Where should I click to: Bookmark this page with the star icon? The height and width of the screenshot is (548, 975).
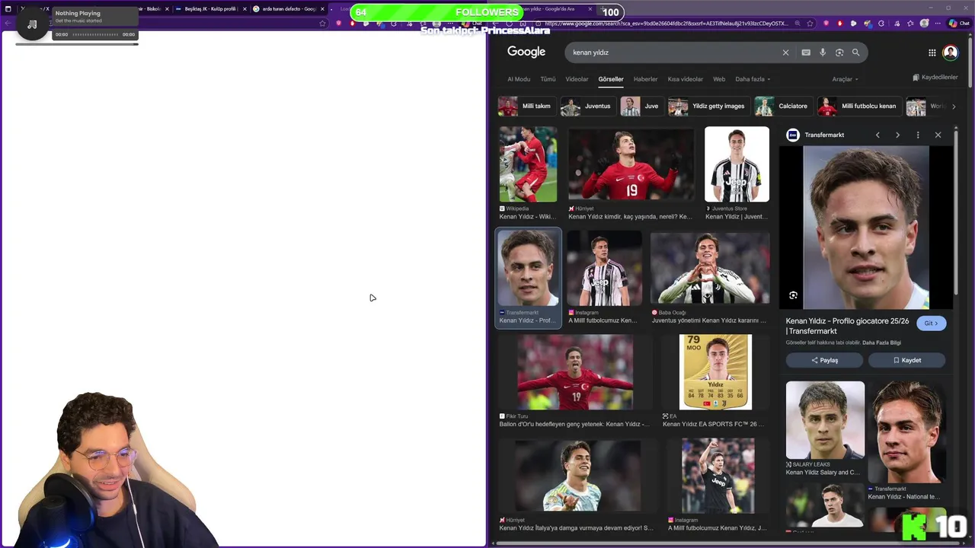(x=810, y=24)
